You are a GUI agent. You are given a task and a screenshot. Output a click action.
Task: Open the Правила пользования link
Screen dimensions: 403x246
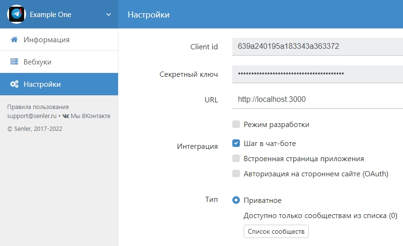(38, 107)
